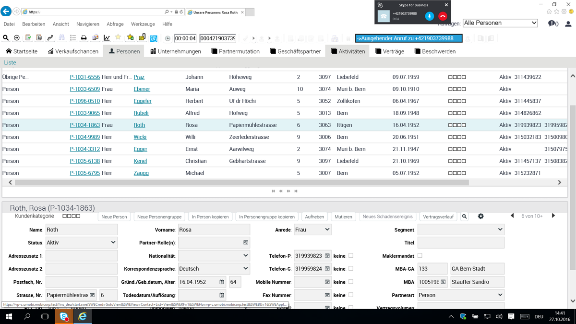Mute the microphone in the Skype call popup
Image resolution: width=576 pixels, height=324 pixels.
[429, 16]
